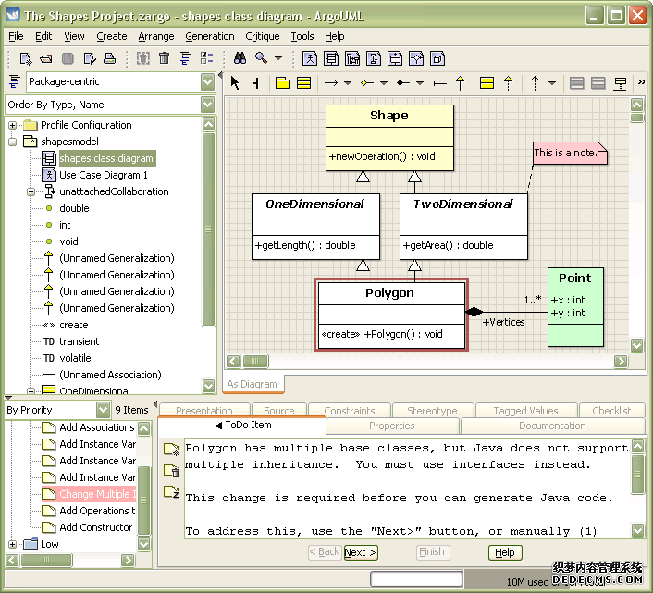Pick the New Aggregation diamond tool
This screenshot has width=653, height=593.
367,83
